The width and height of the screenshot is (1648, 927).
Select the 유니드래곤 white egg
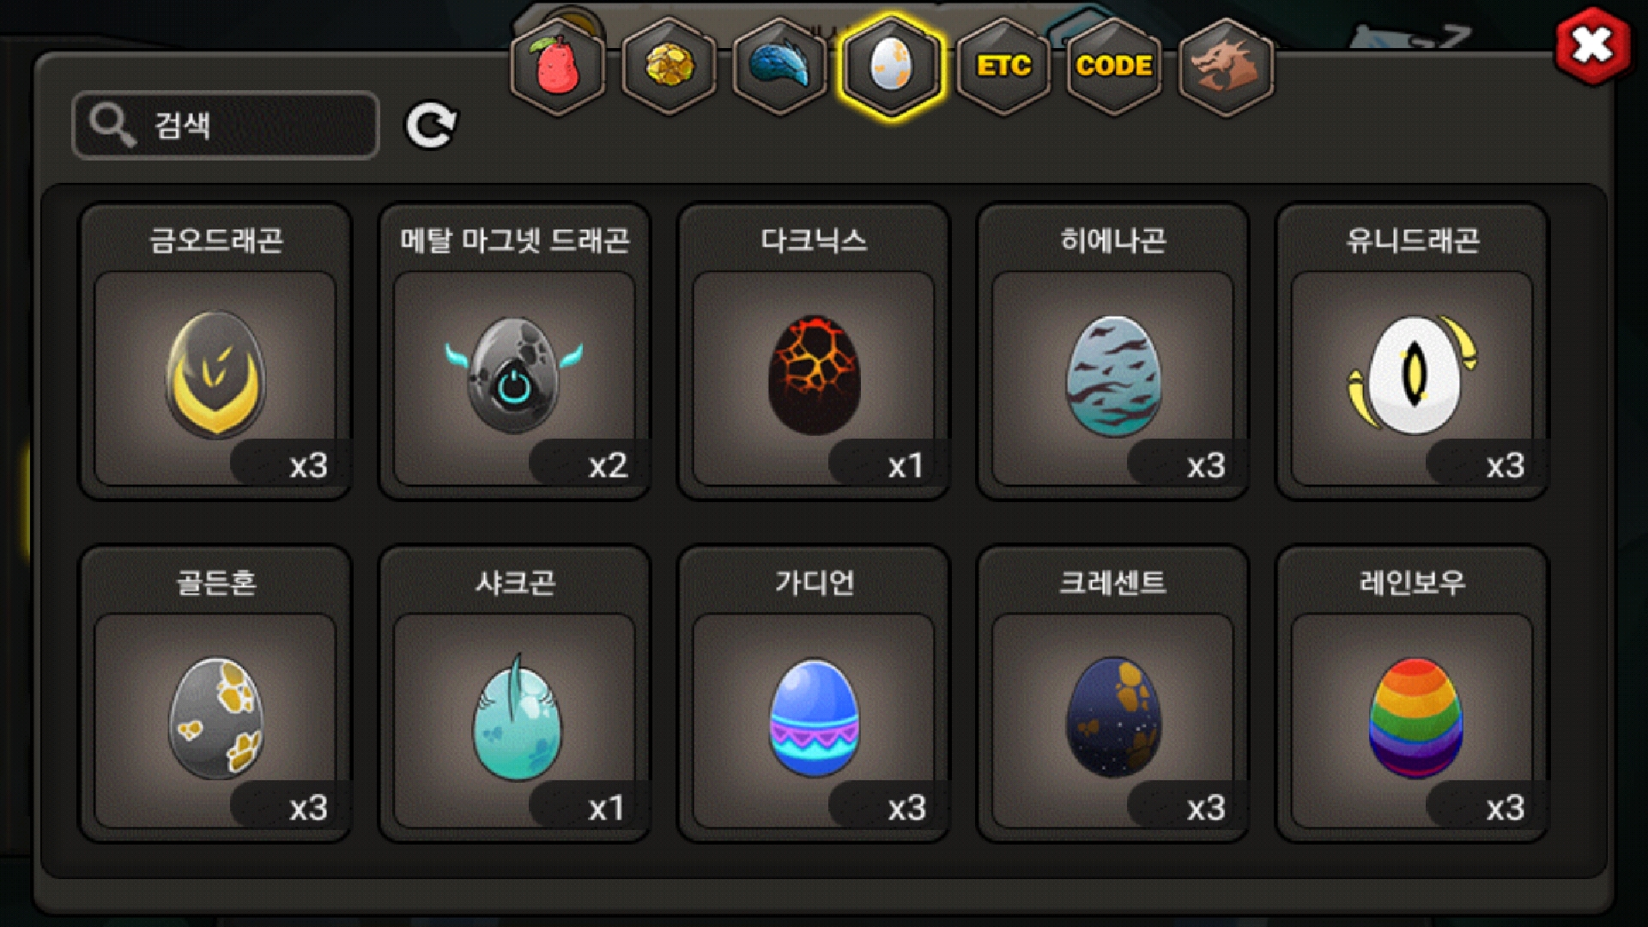tap(1413, 351)
